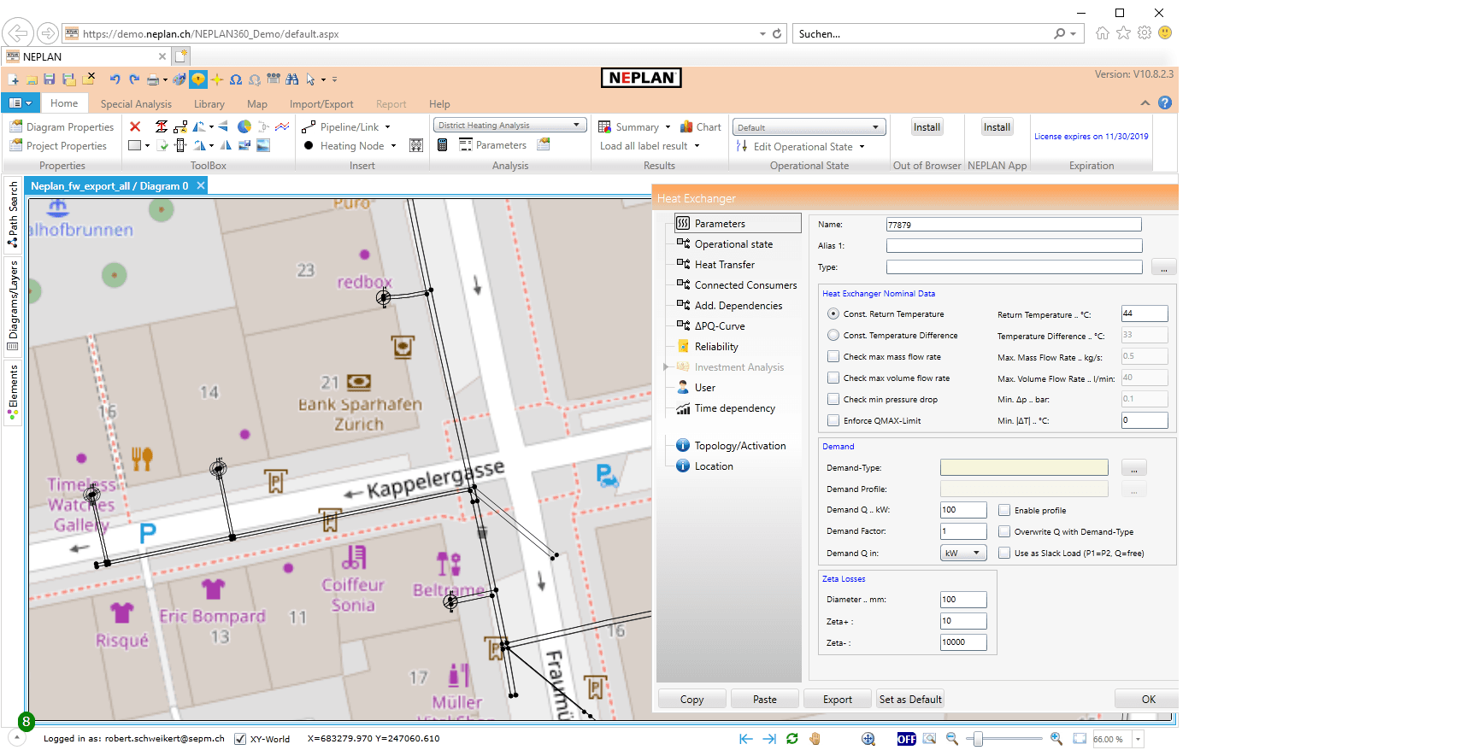Switch to the Library ribbon tab

coord(209,104)
